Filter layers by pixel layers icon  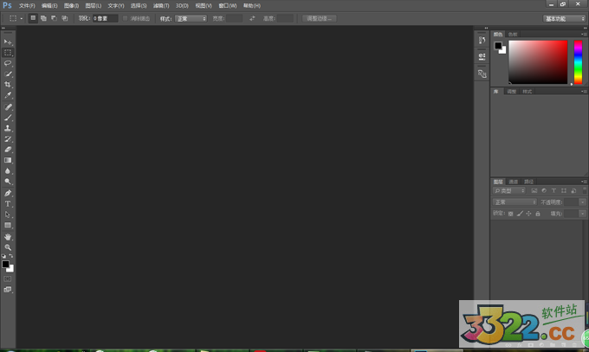pos(534,190)
